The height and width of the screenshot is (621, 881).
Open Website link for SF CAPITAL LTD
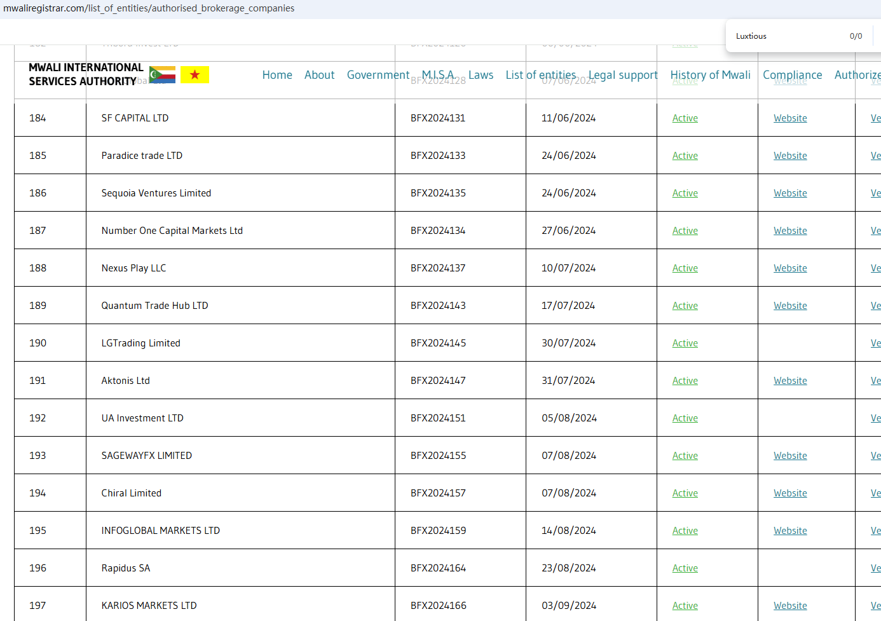(x=790, y=118)
